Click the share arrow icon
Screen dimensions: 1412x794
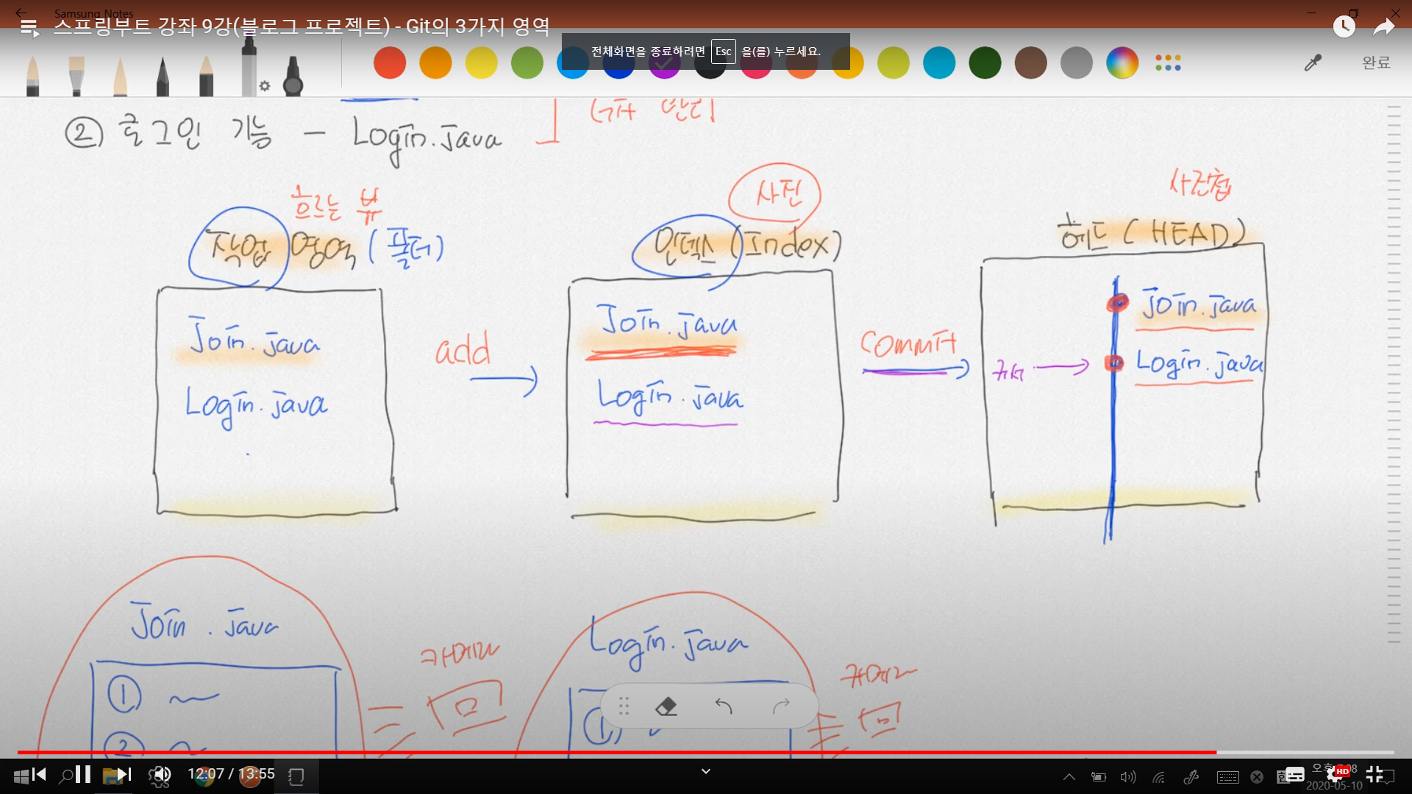(x=1384, y=27)
